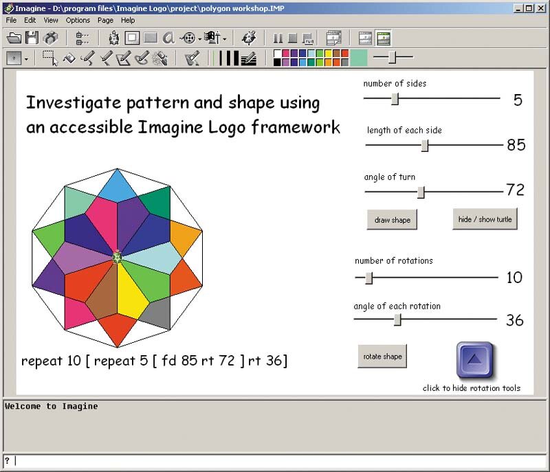
Task: Click the run icon in toolbar
Action: (307, 38)
